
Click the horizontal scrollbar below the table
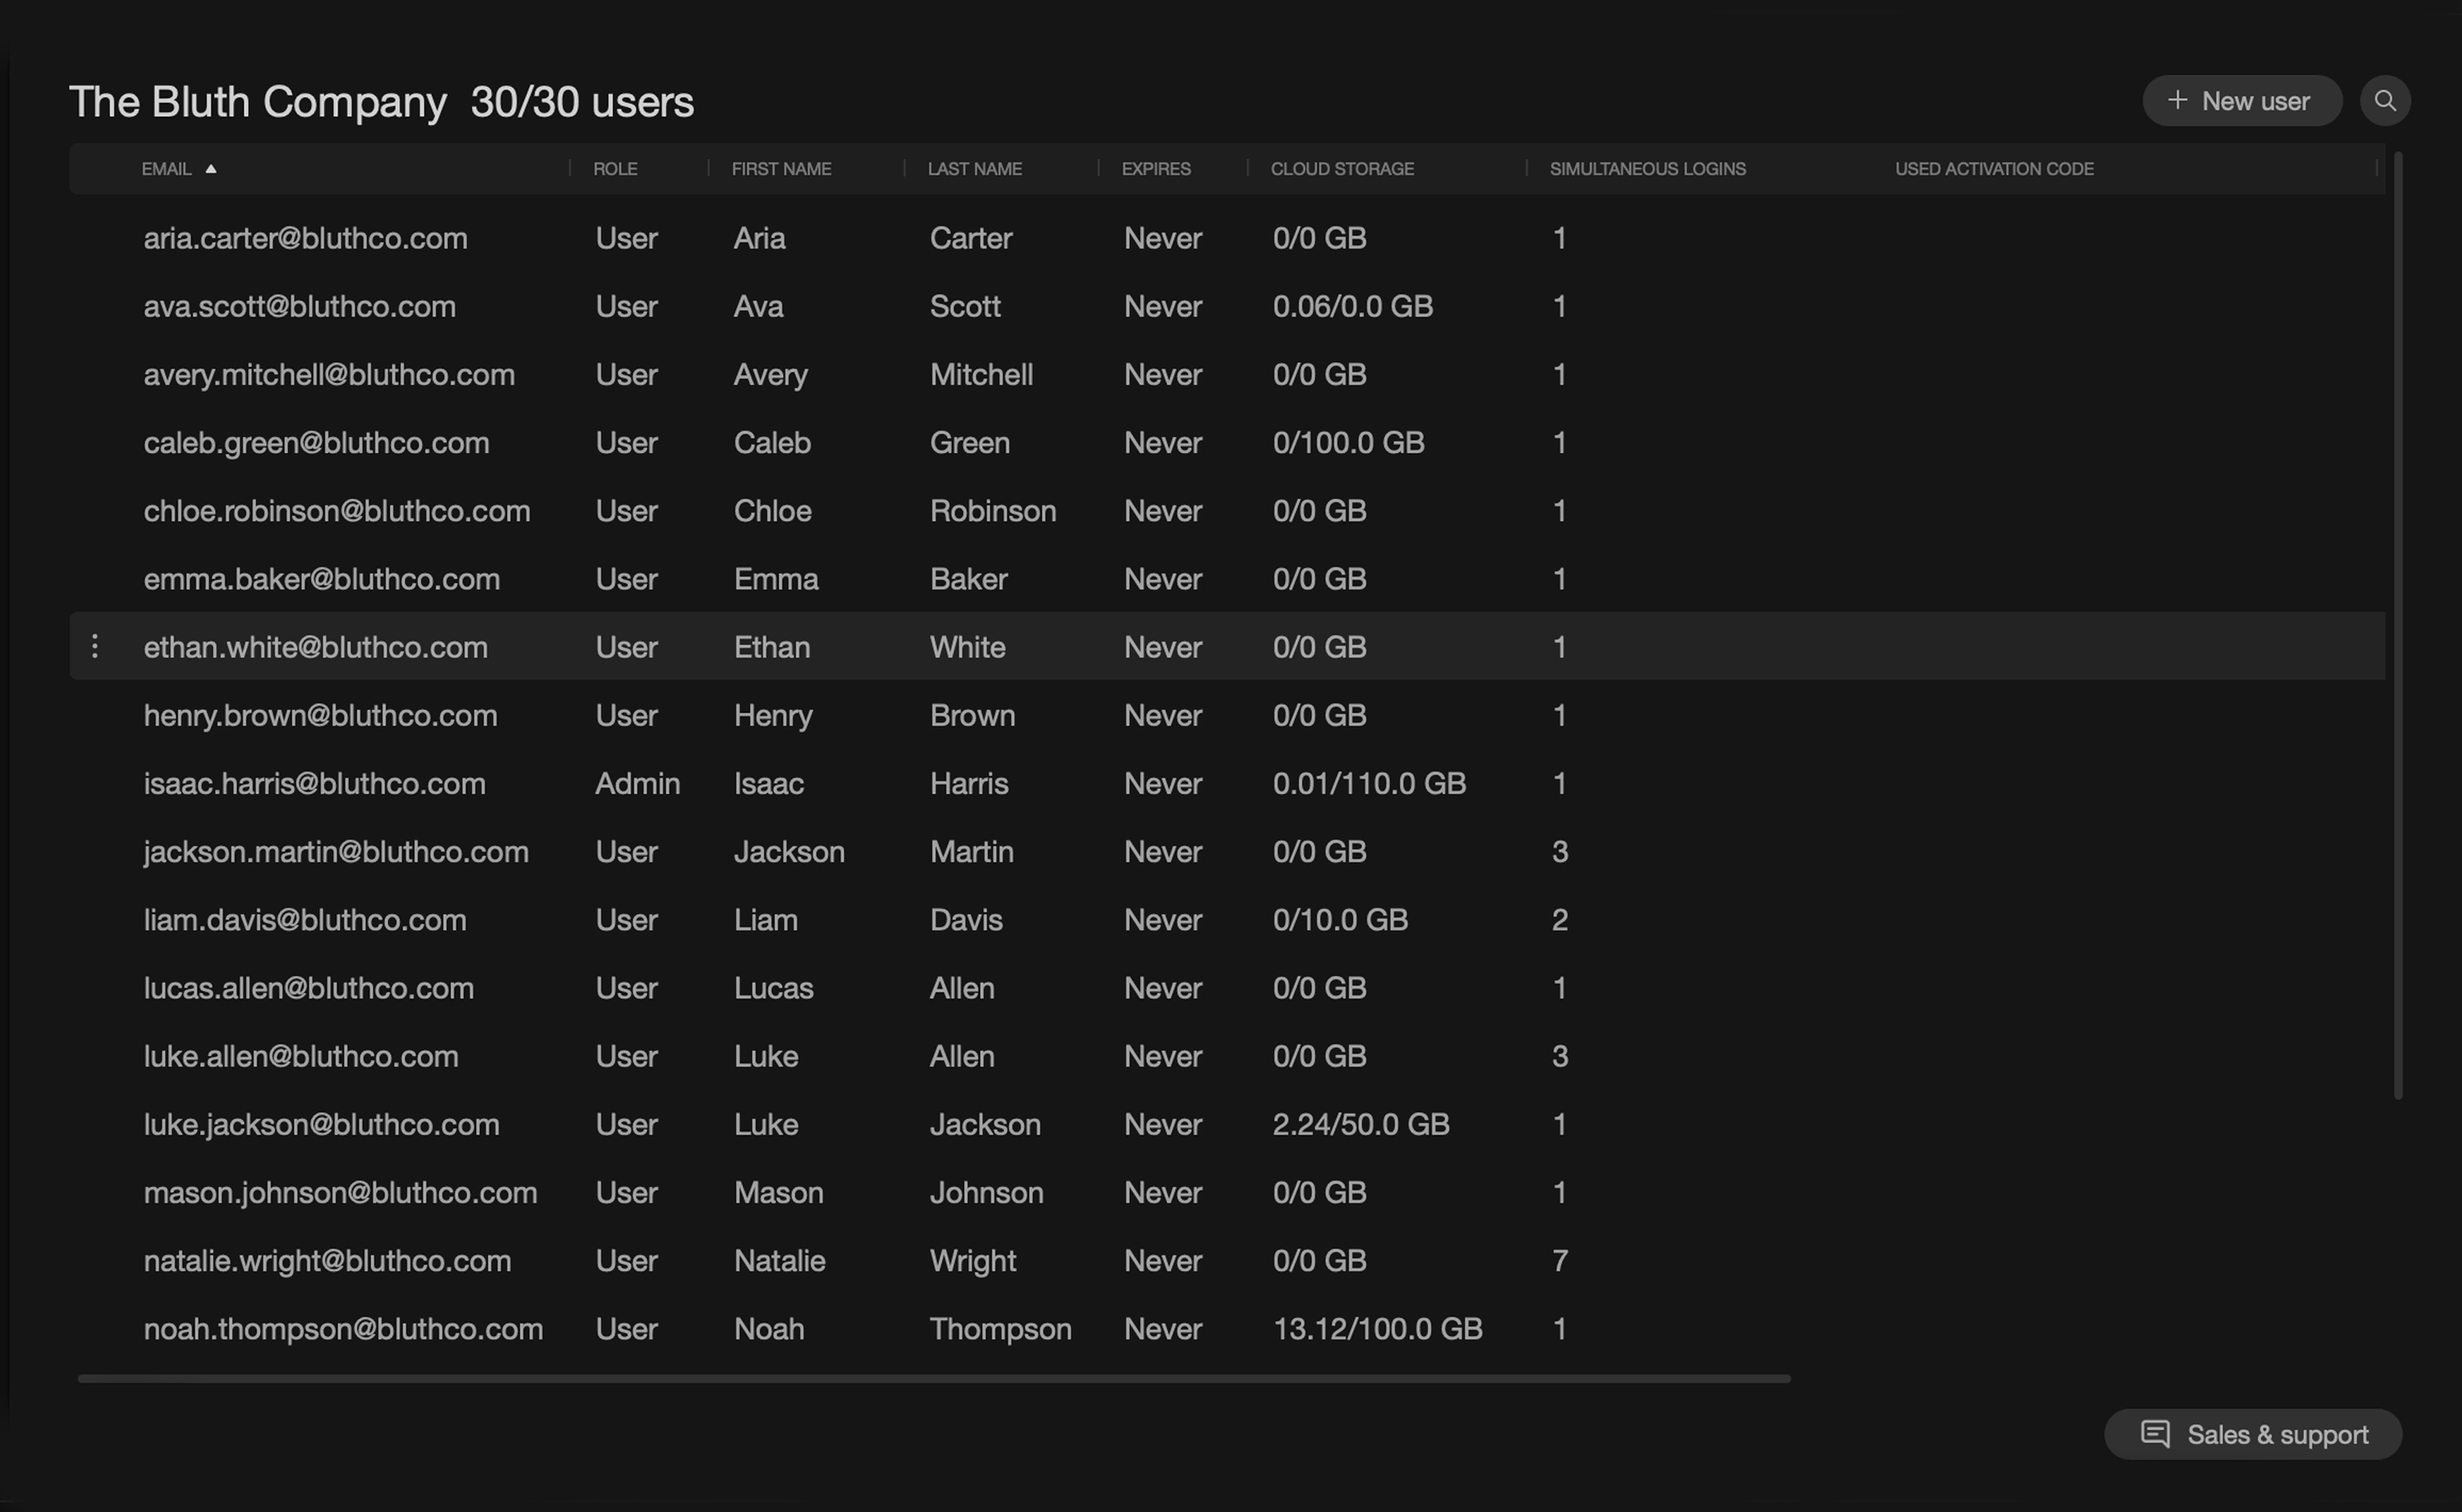point(934,1378)
